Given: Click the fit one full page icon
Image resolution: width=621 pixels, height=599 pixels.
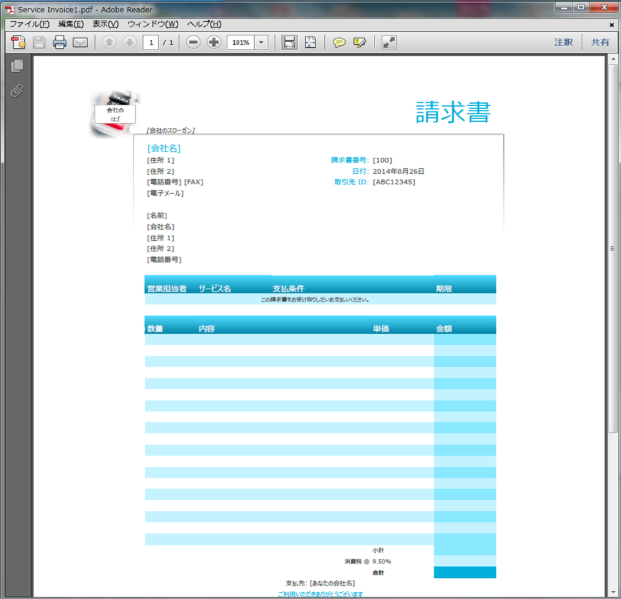Looking at the screenshot, I should [x=310, y=42].
